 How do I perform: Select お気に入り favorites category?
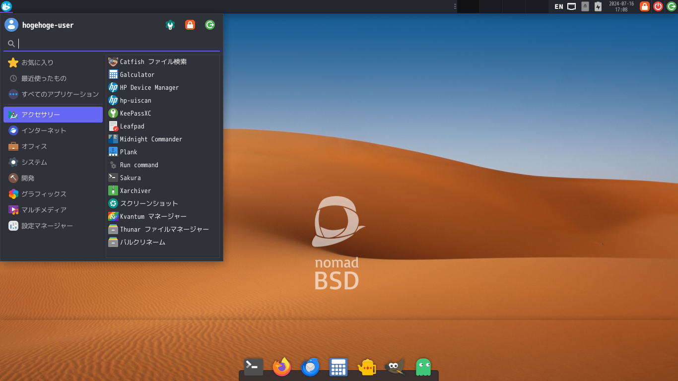coord(53,63)
